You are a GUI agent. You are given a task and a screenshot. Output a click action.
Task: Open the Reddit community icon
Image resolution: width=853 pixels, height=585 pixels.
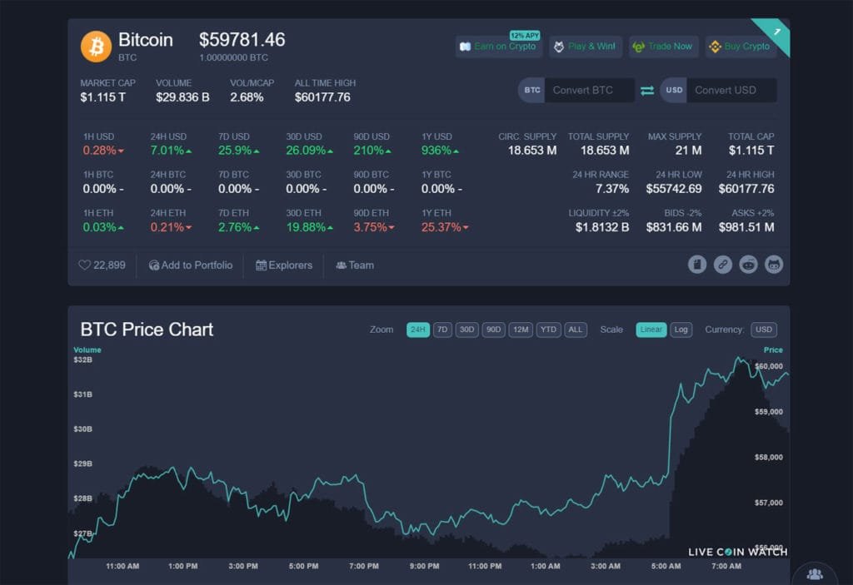pos(749,265)
